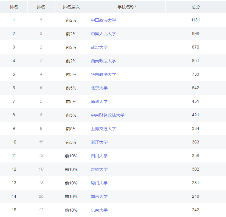
Task: Open the 四川大学 link
Action: coord(99,156)
